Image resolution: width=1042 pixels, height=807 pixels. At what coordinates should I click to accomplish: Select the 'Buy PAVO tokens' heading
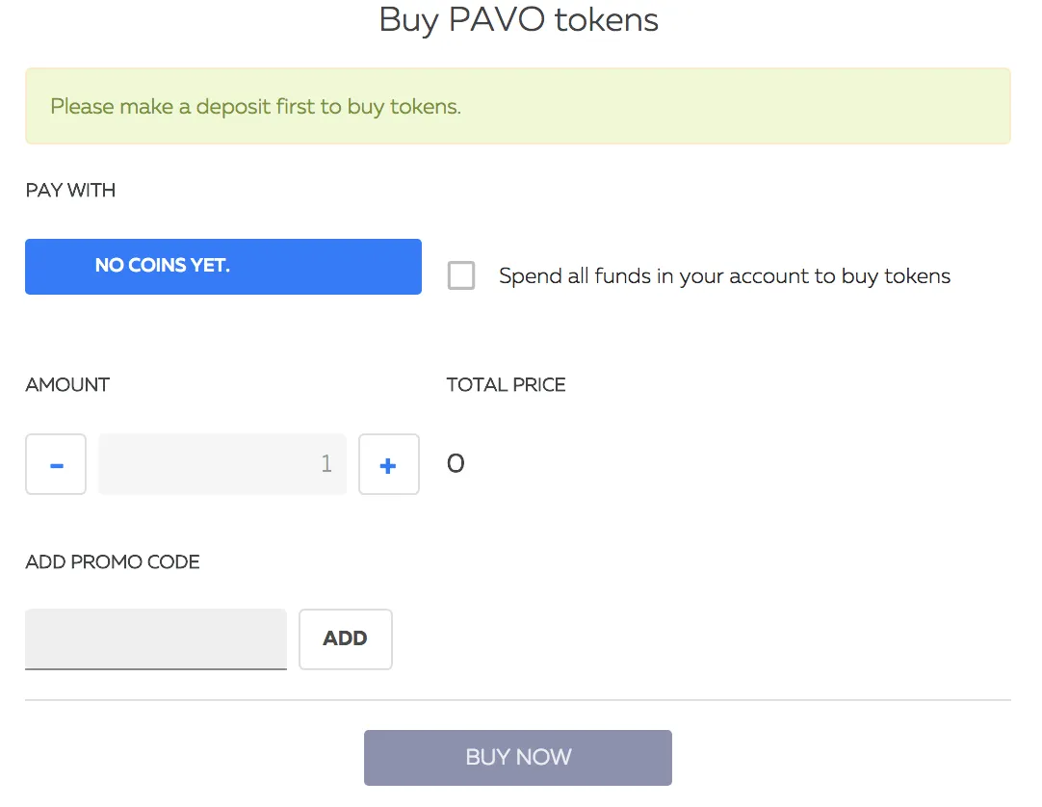point(518,20)
